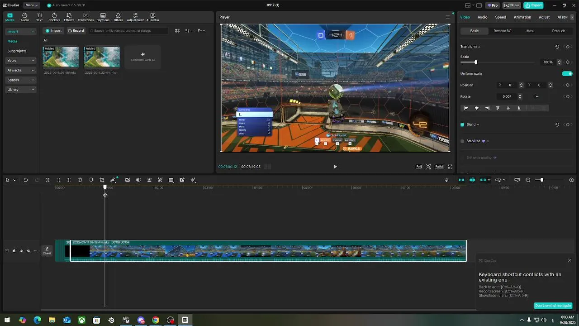This screenshot has width=579, height=326.
Task: Click the Cover edit button
Action: (47, 251)
